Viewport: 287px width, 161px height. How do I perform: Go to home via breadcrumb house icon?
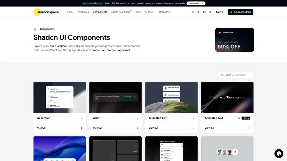(35, 29)
